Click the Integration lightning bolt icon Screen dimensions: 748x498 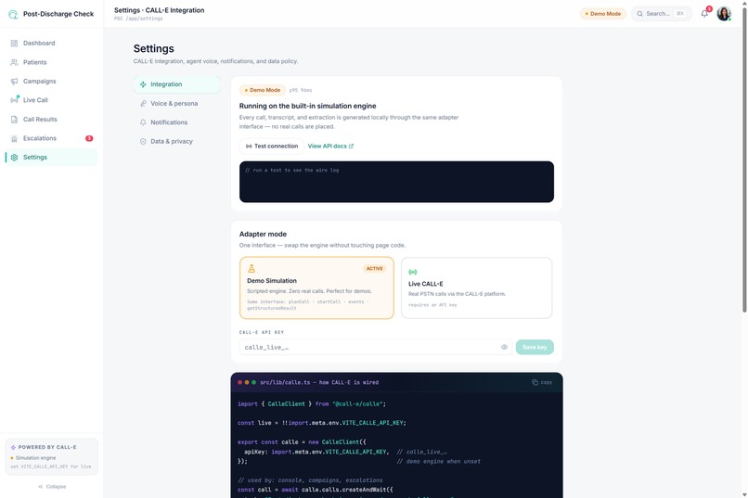pyautogui.click(x=143, y=84)
